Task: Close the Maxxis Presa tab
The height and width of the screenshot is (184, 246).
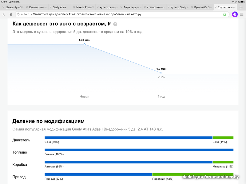Action: (74, 7)
